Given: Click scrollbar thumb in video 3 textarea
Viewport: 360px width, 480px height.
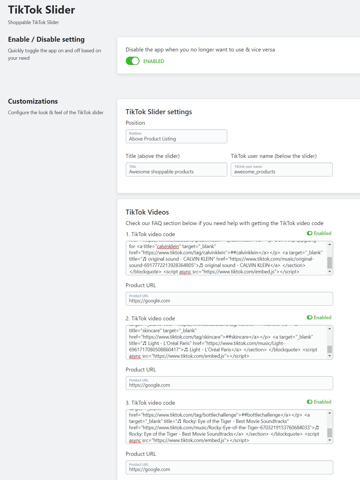Looking at the screenshot, I should point(330,433).
